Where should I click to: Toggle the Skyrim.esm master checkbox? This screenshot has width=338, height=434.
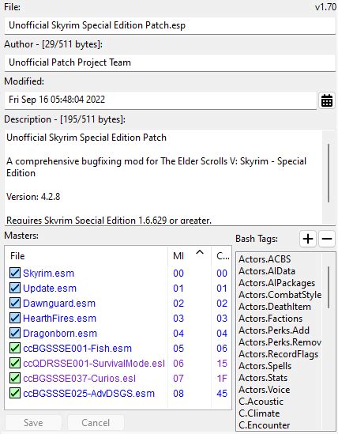point(15,273)
